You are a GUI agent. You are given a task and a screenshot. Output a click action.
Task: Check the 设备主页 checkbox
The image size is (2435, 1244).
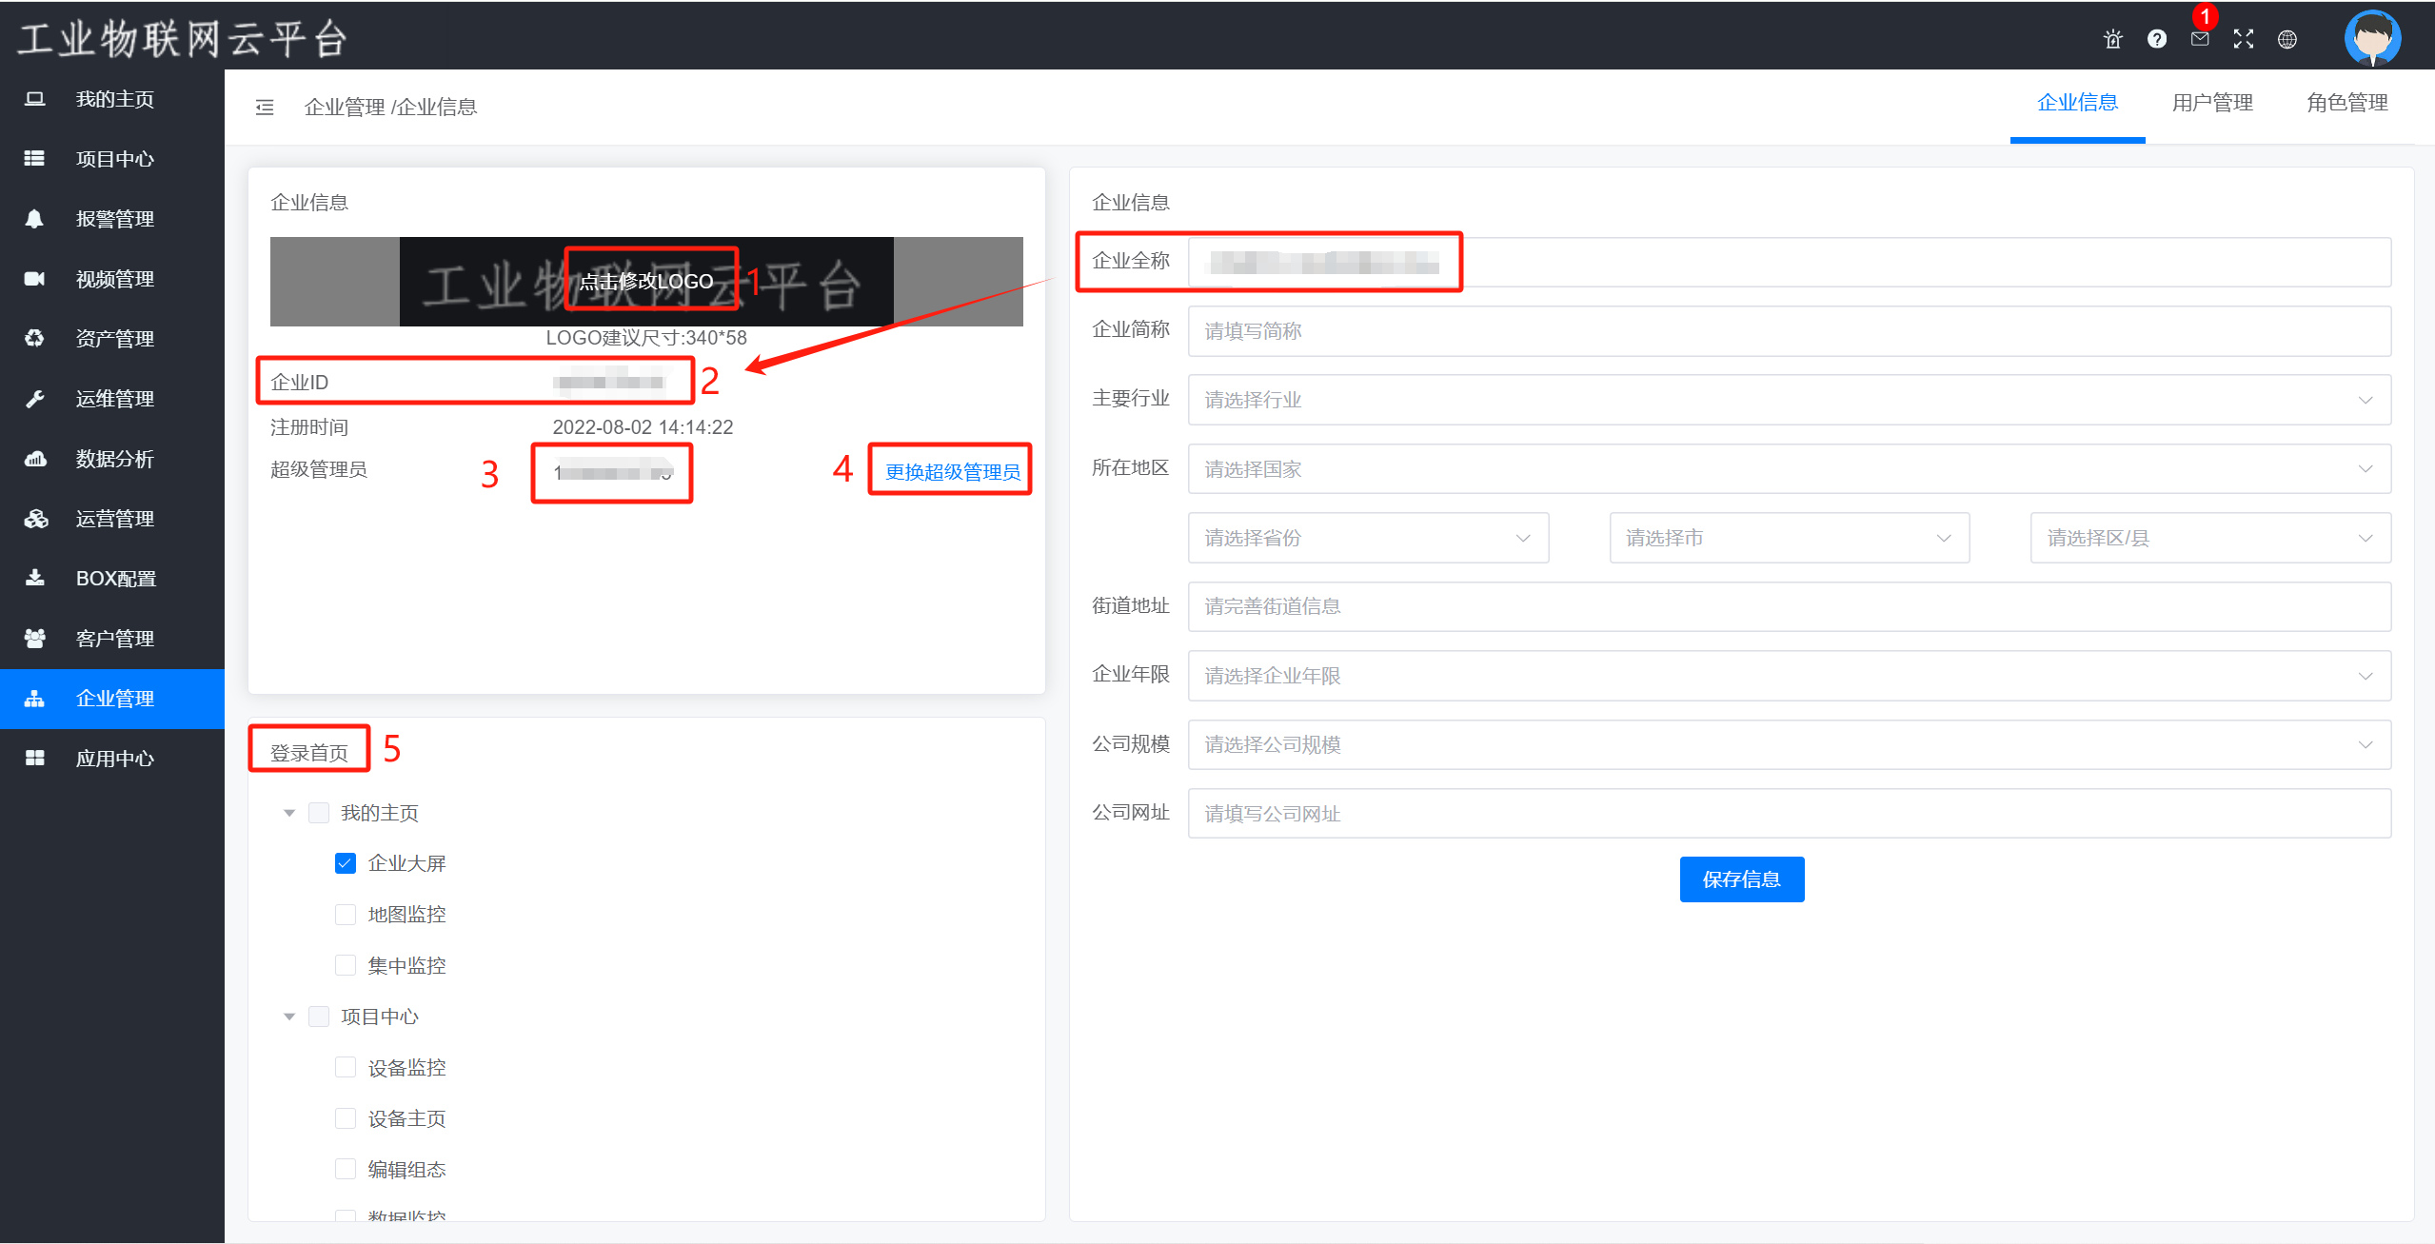click(x=346, y=1118)
